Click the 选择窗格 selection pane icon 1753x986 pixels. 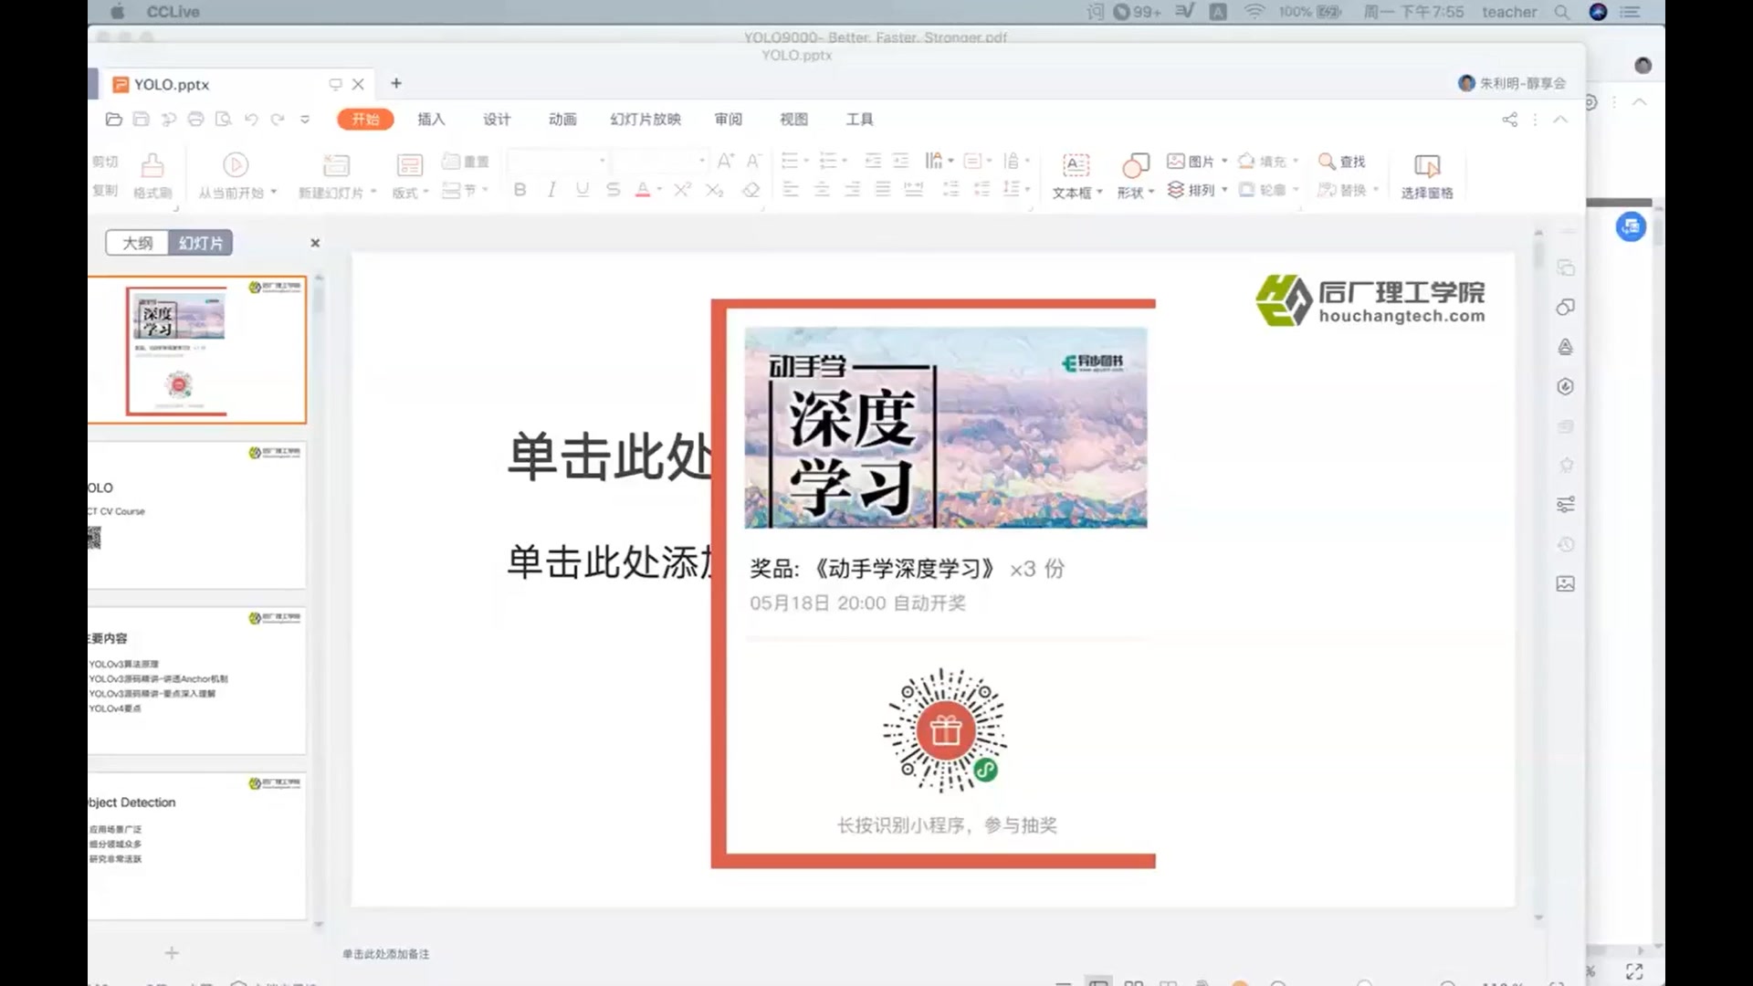(1427, 173)
